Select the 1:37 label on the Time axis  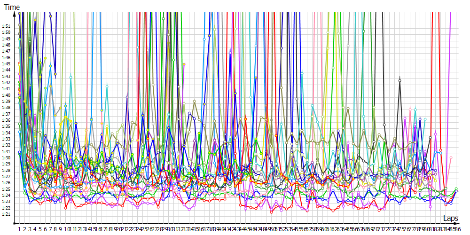[6, 114]
